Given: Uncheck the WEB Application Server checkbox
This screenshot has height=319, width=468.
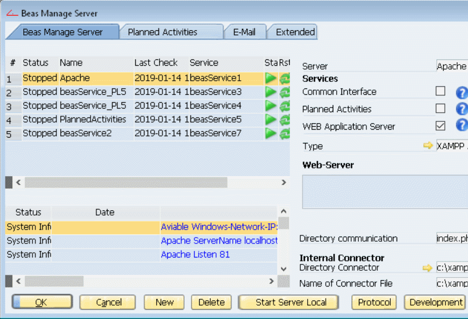Looking at the screenshot, I should click(x=441, y=126).
